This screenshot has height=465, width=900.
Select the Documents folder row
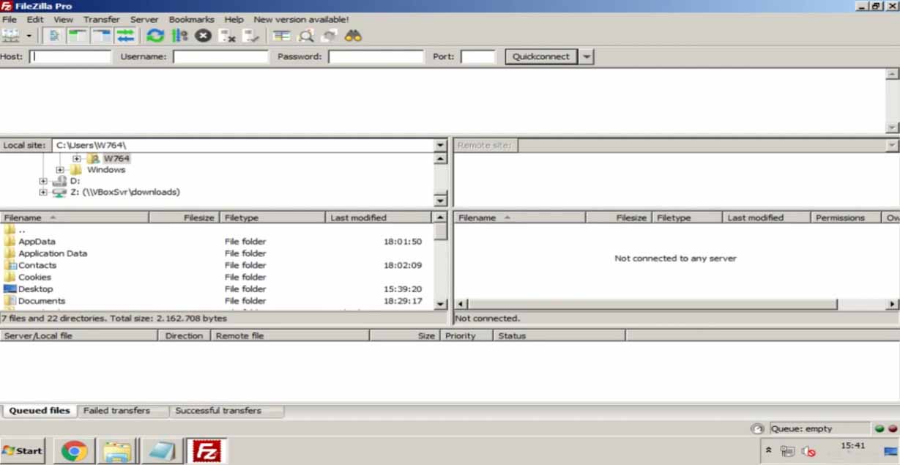coord(217,301)
